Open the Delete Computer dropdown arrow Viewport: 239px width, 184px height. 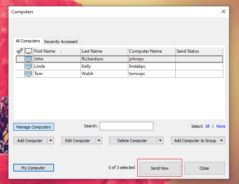[x=160, y=141]
